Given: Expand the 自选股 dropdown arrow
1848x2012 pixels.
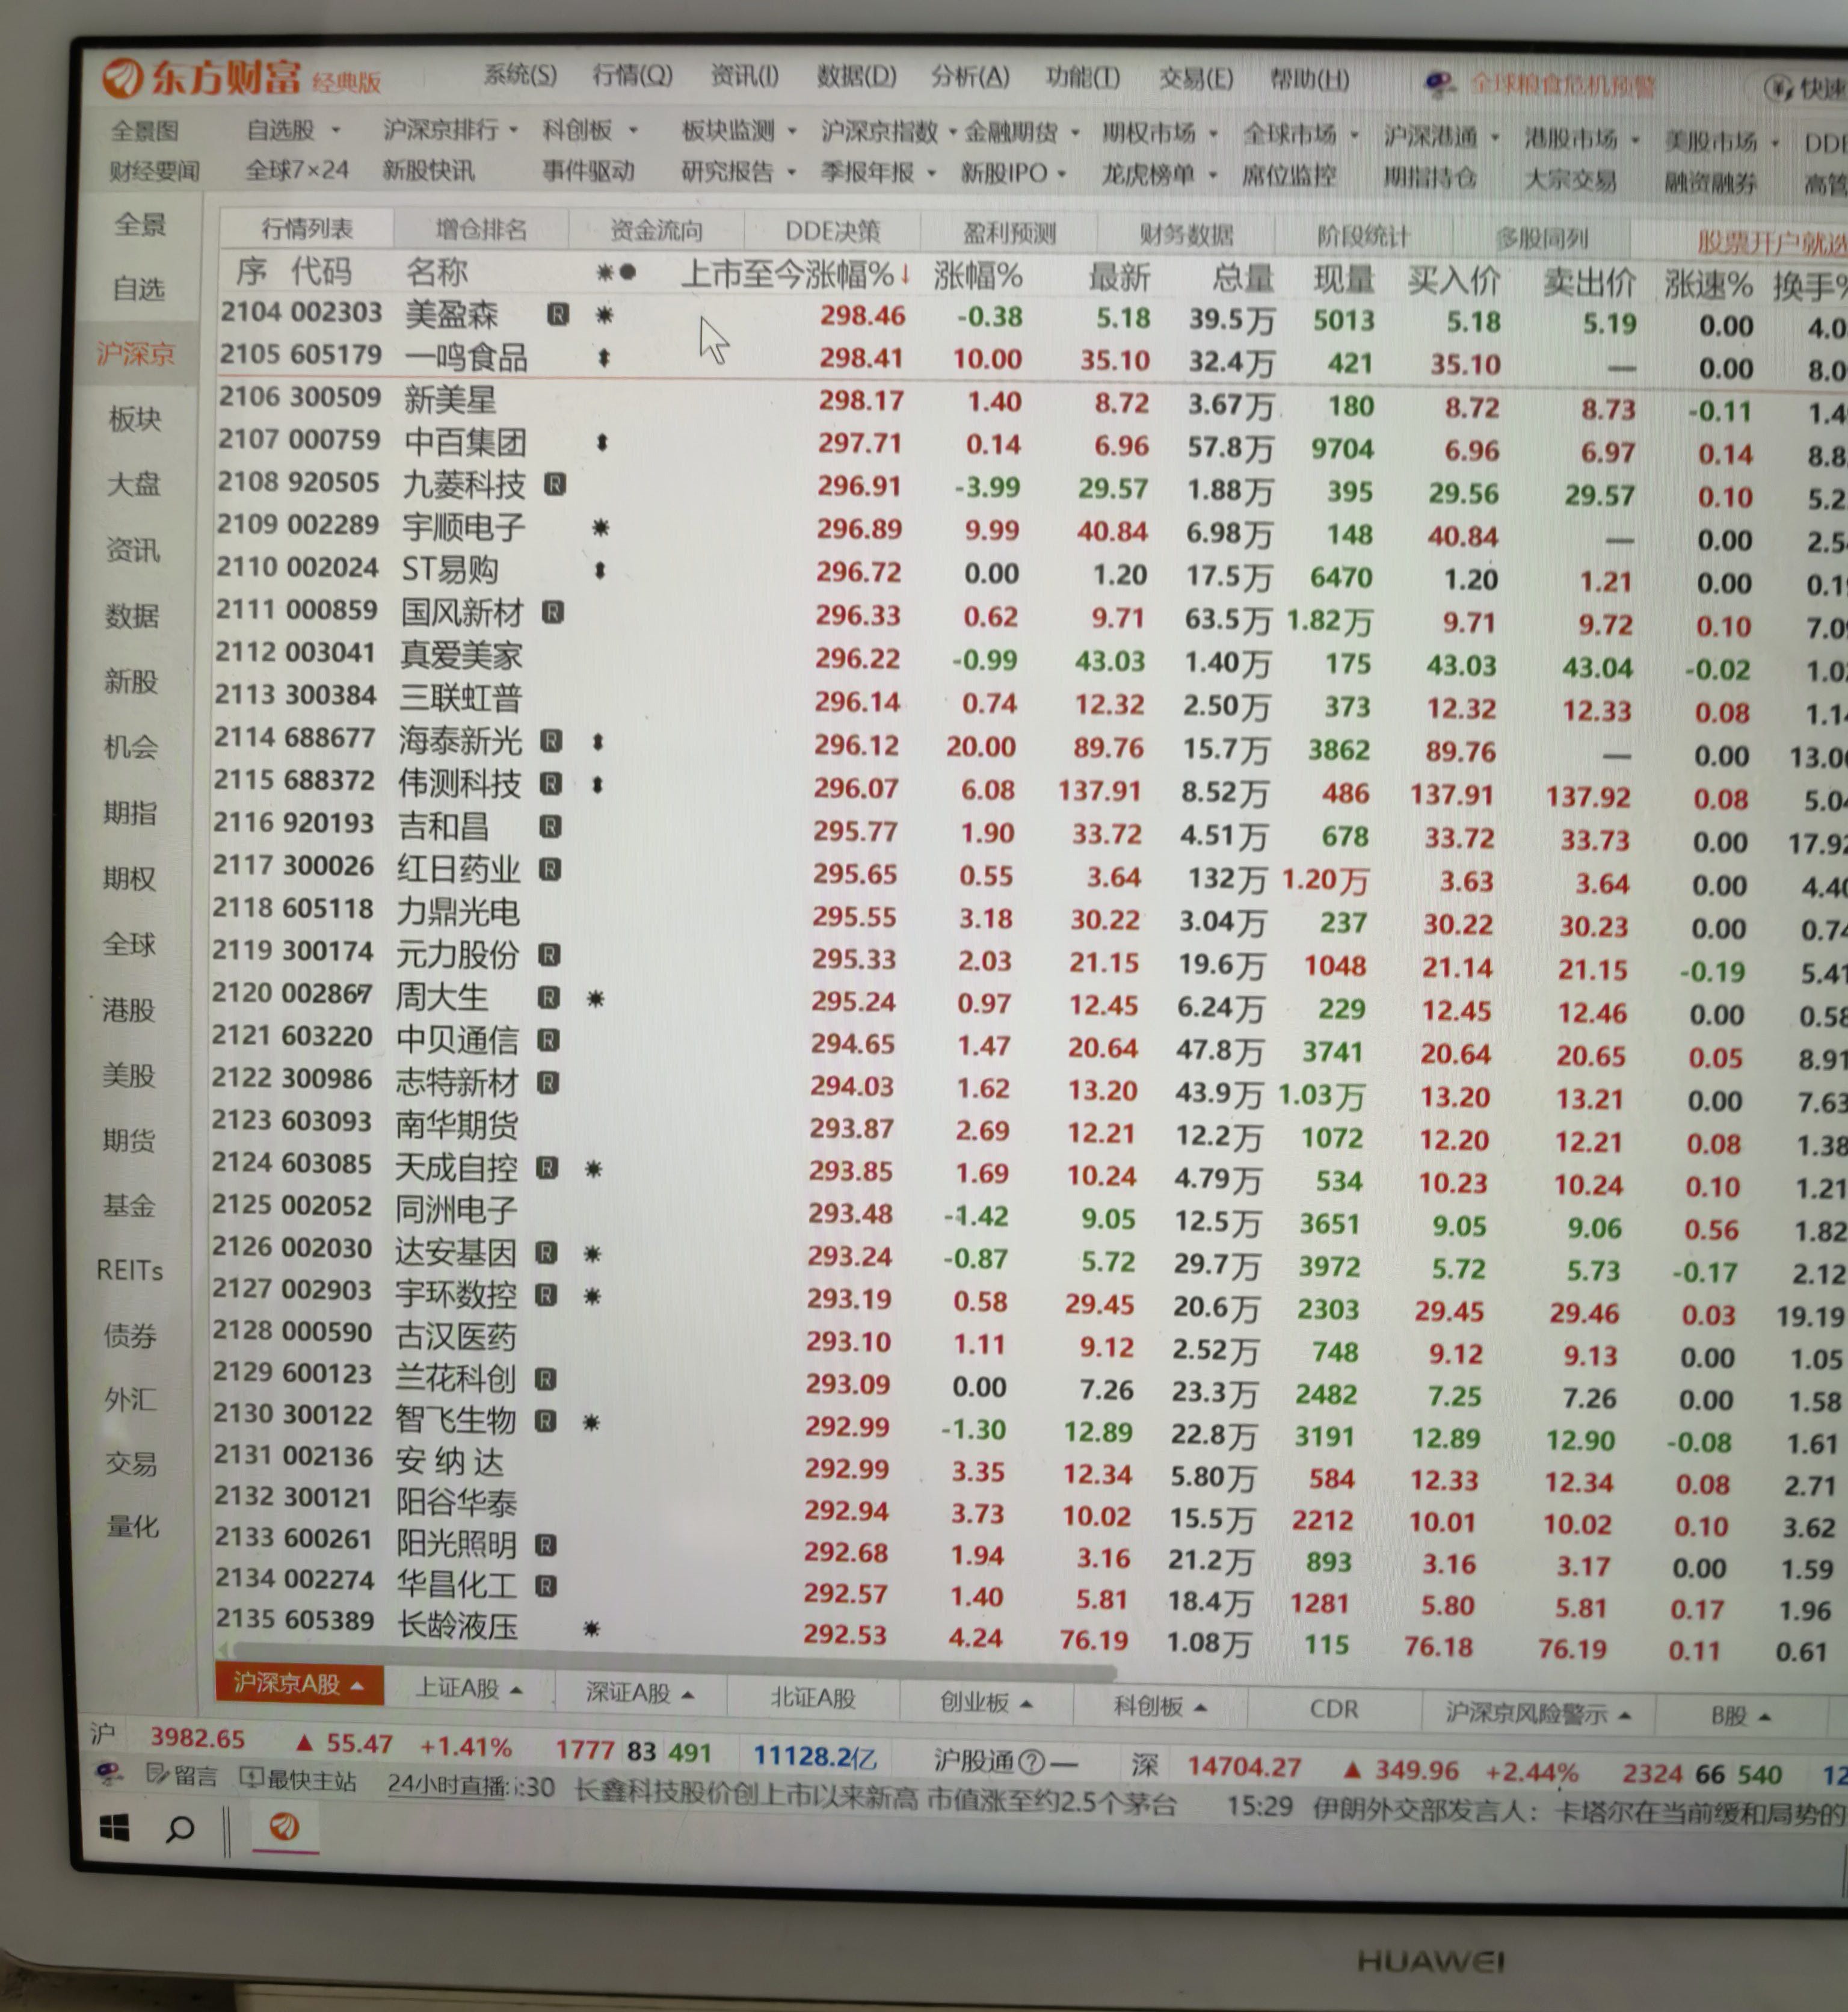Looking at the screenshot, I should 336,130.
